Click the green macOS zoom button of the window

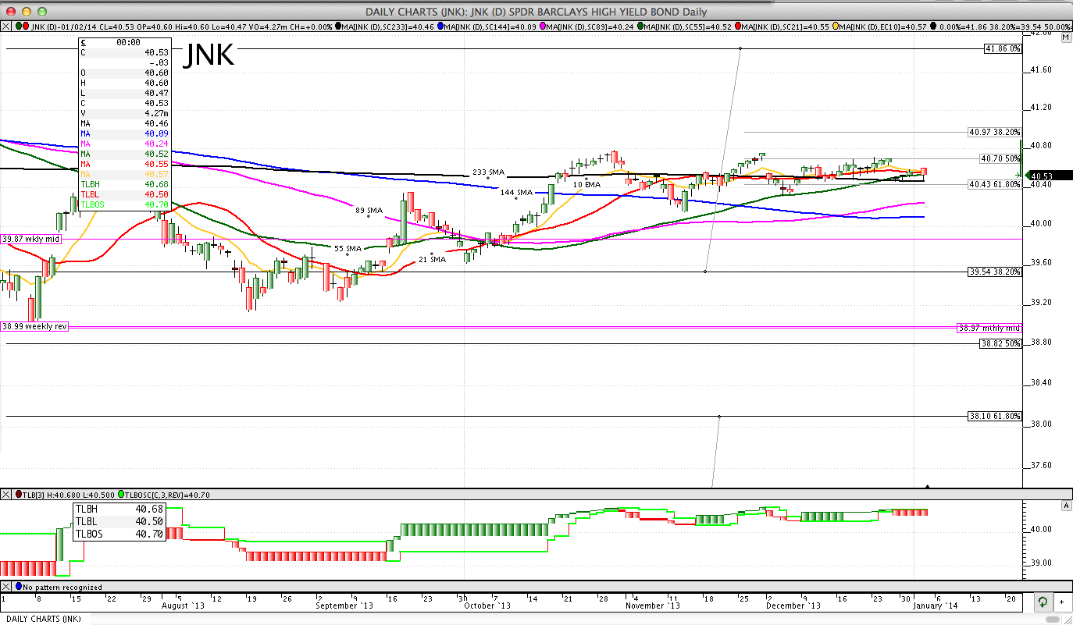click(x=41, y=12)
